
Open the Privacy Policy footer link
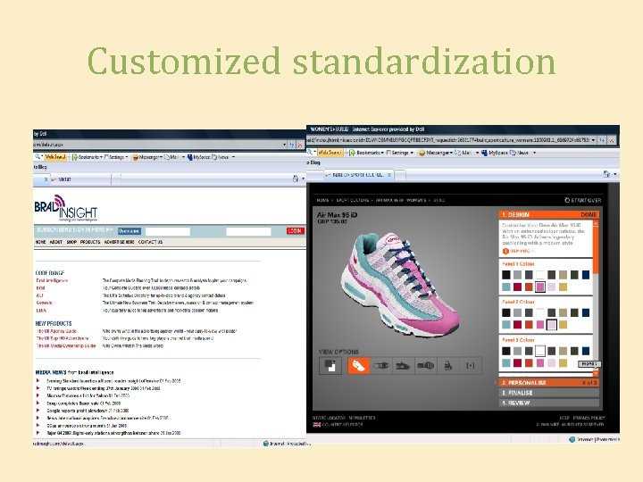pos(589,418)
